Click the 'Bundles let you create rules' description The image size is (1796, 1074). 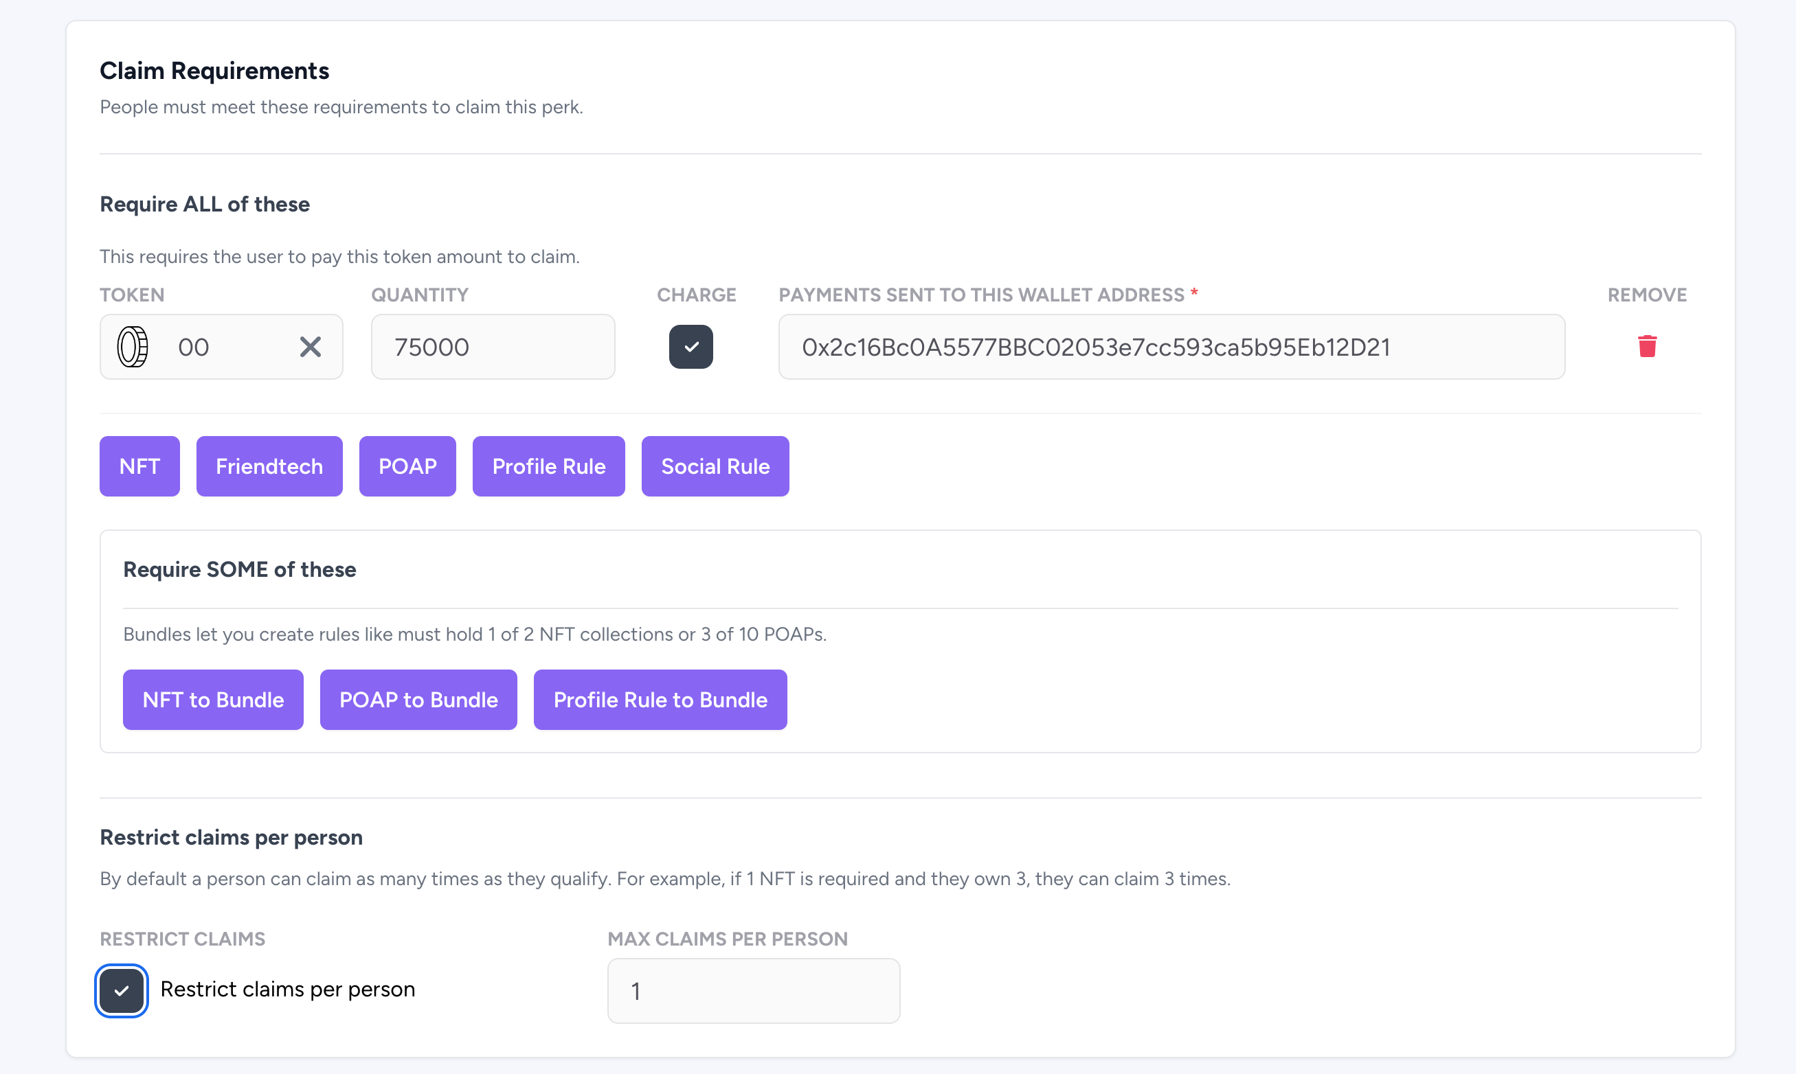[475, 634]
